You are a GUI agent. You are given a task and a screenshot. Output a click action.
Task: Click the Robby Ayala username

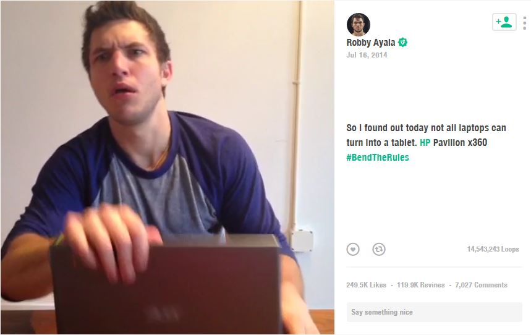tap(370, 43)
